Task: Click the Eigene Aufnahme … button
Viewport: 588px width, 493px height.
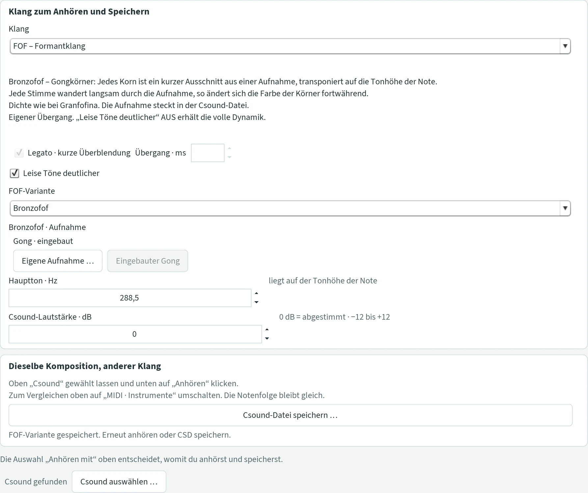Action: point(58,261)
